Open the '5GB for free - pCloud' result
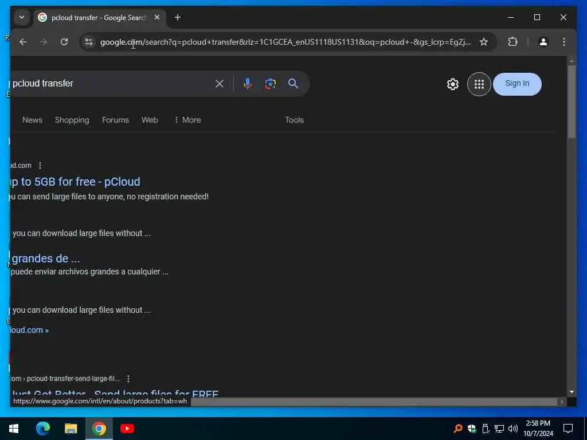The height and width of the screenshot is (440, 587). coord(75,182)
